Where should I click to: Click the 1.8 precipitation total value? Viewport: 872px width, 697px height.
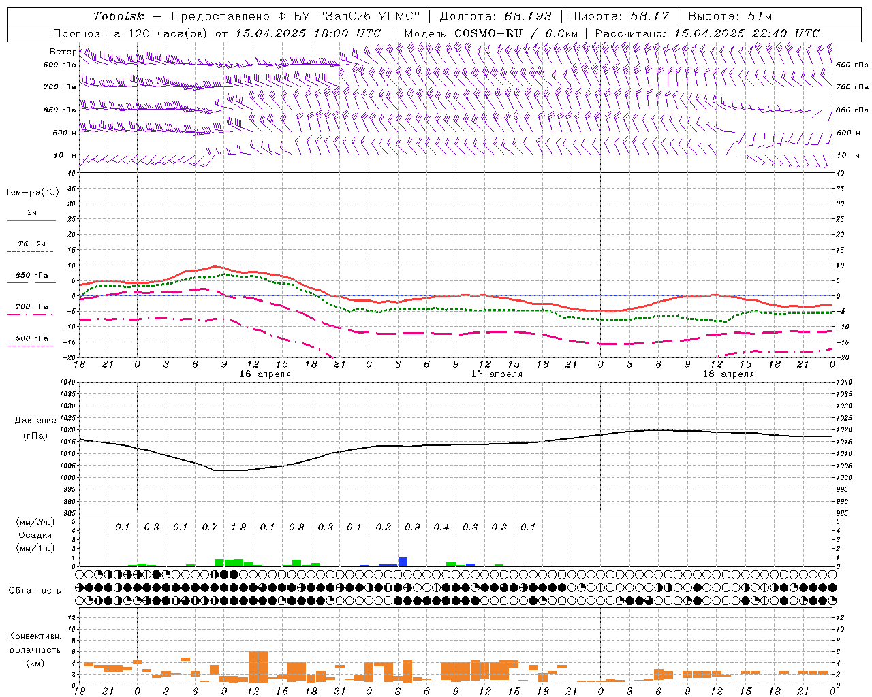click(238, 527)
